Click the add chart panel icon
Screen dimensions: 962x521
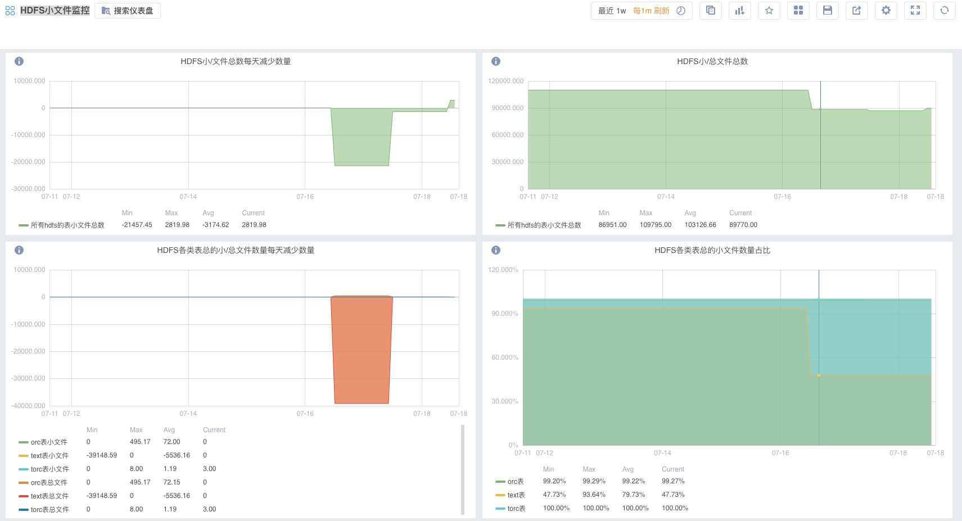click(x=740, y=11)
